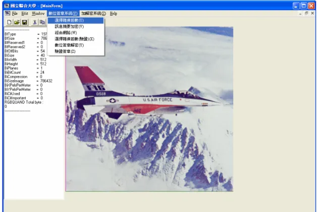Click the MainForm icon left of File

pyautogui.click(x=8, y=14)
